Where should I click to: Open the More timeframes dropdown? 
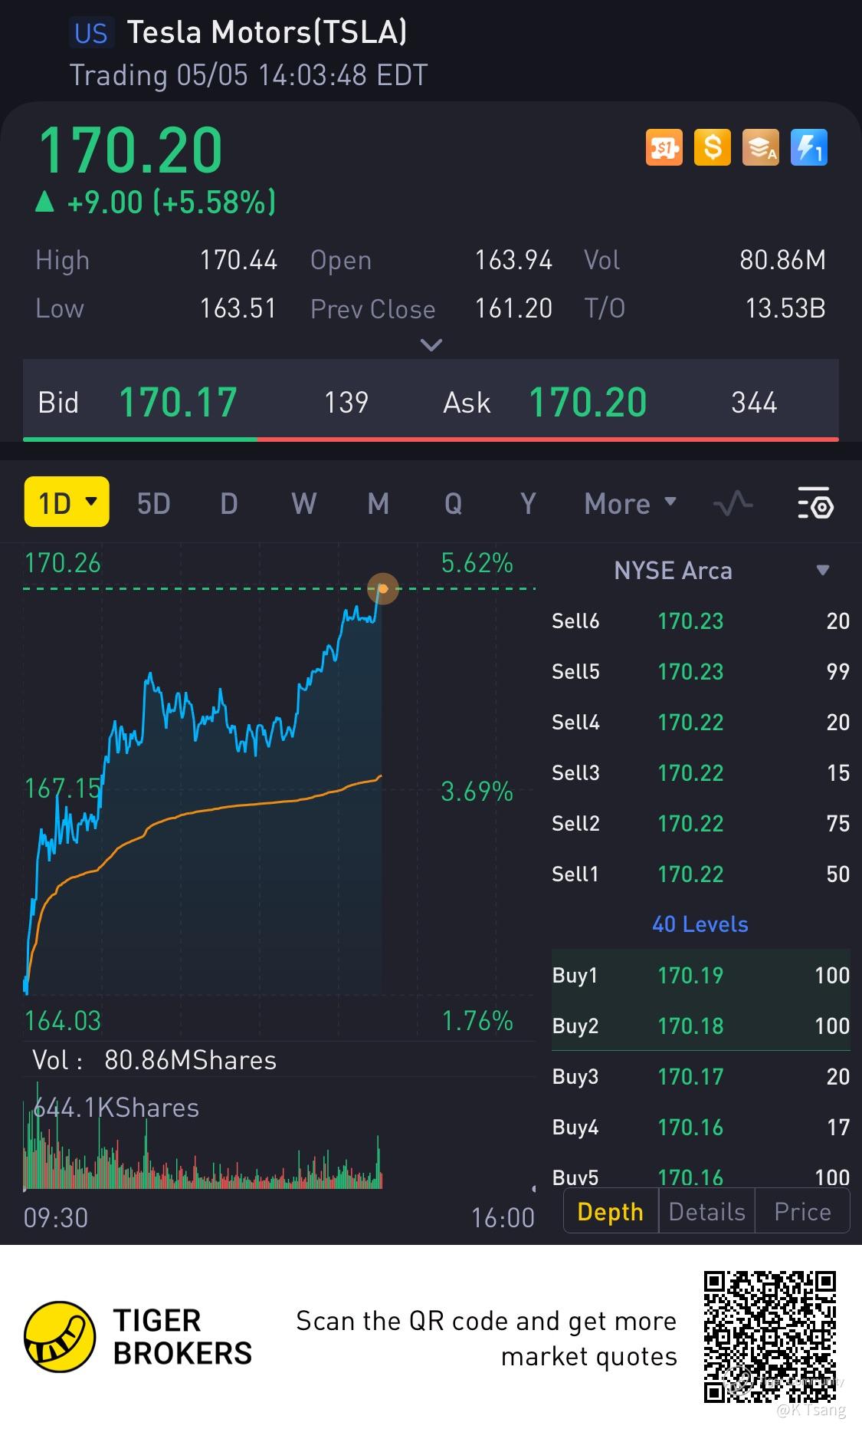[x=630, y=504]
